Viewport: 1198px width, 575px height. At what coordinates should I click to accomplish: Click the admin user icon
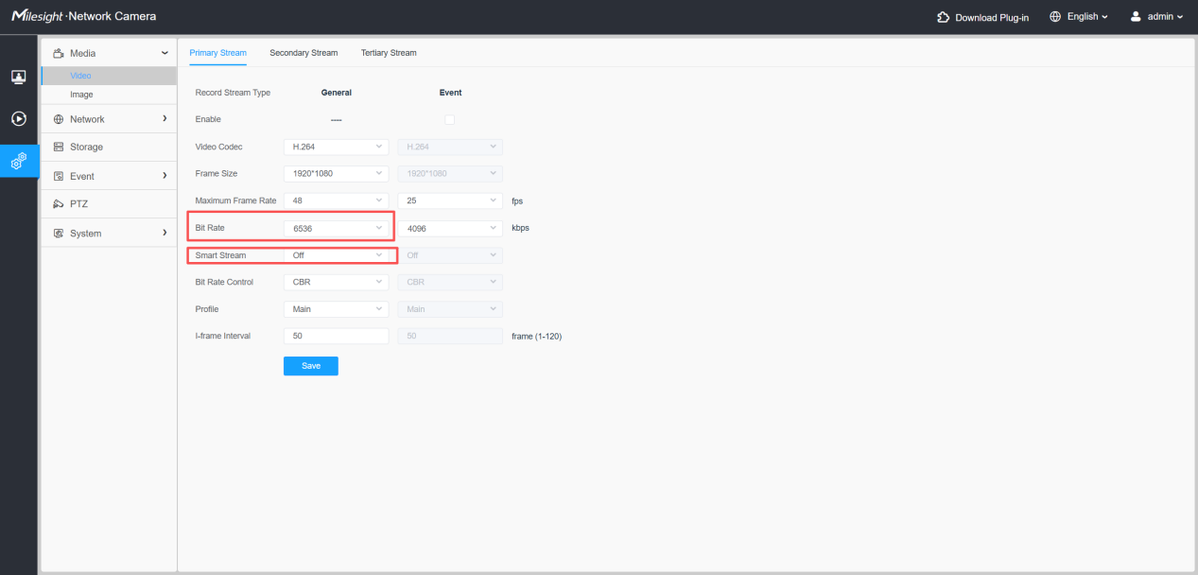[1136, 17]
